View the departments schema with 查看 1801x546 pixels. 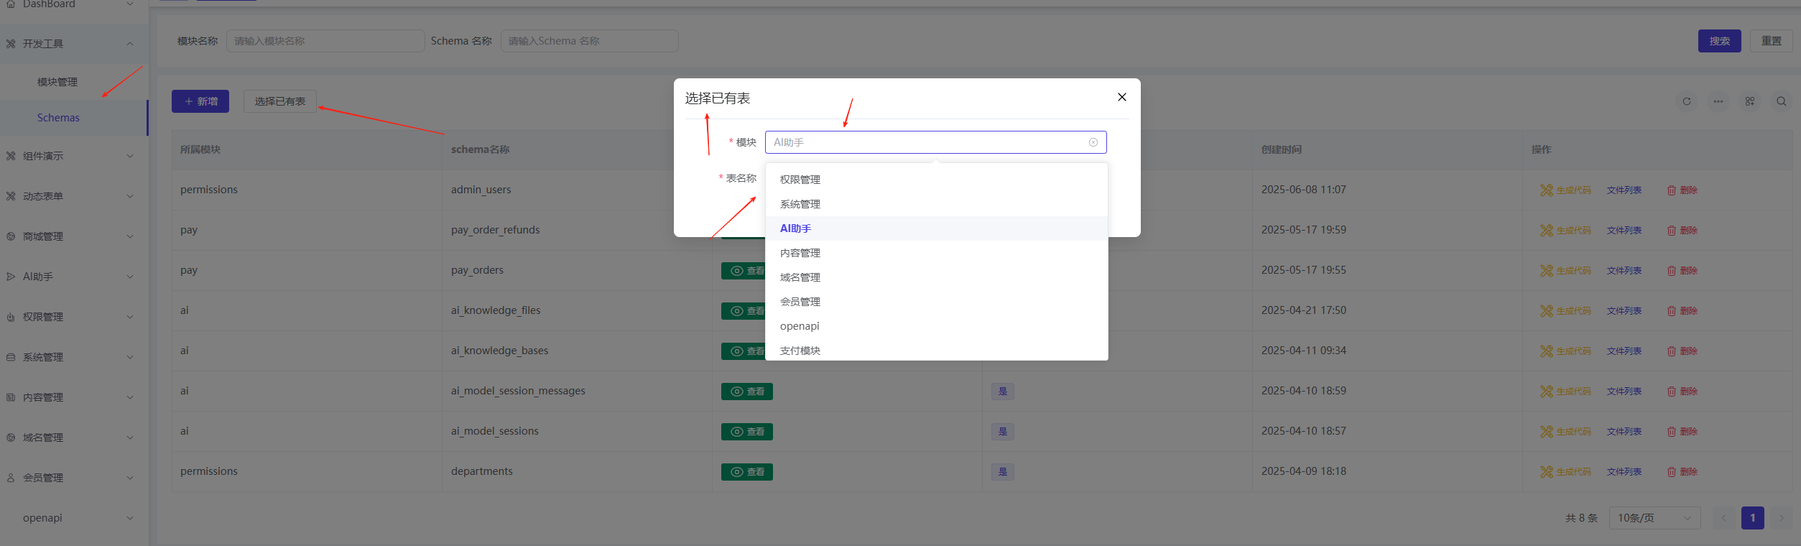point(747,472)
